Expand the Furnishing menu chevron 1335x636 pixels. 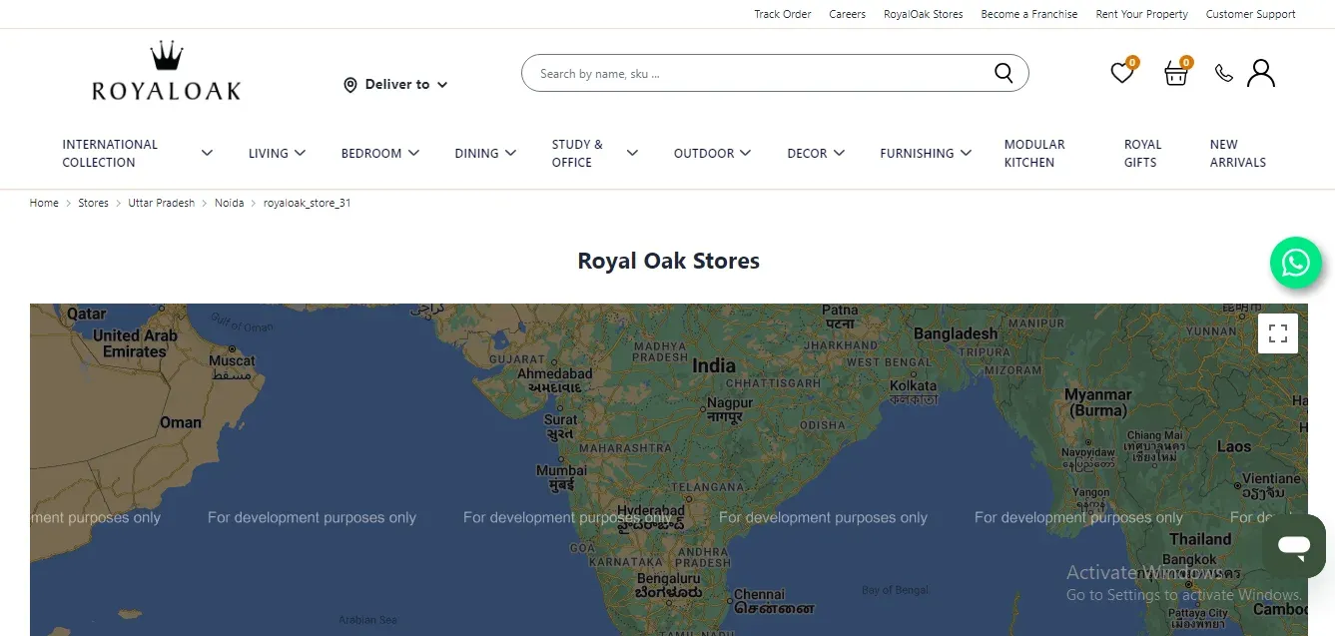(x=966, y=153)
